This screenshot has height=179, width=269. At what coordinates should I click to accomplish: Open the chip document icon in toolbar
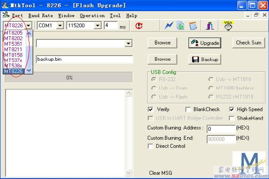180,26
